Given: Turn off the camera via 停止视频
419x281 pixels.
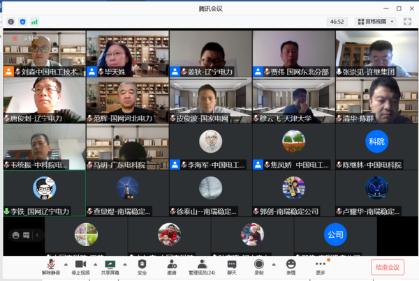Looking at the screenshot, I should (80, 266).
